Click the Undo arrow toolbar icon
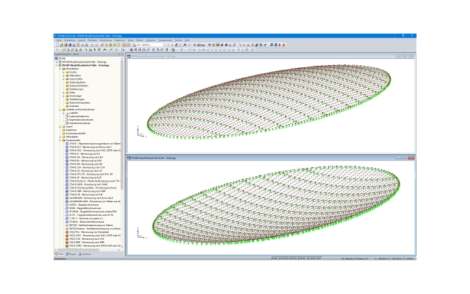This screenshot has height=294, width=470. [92, 45]
